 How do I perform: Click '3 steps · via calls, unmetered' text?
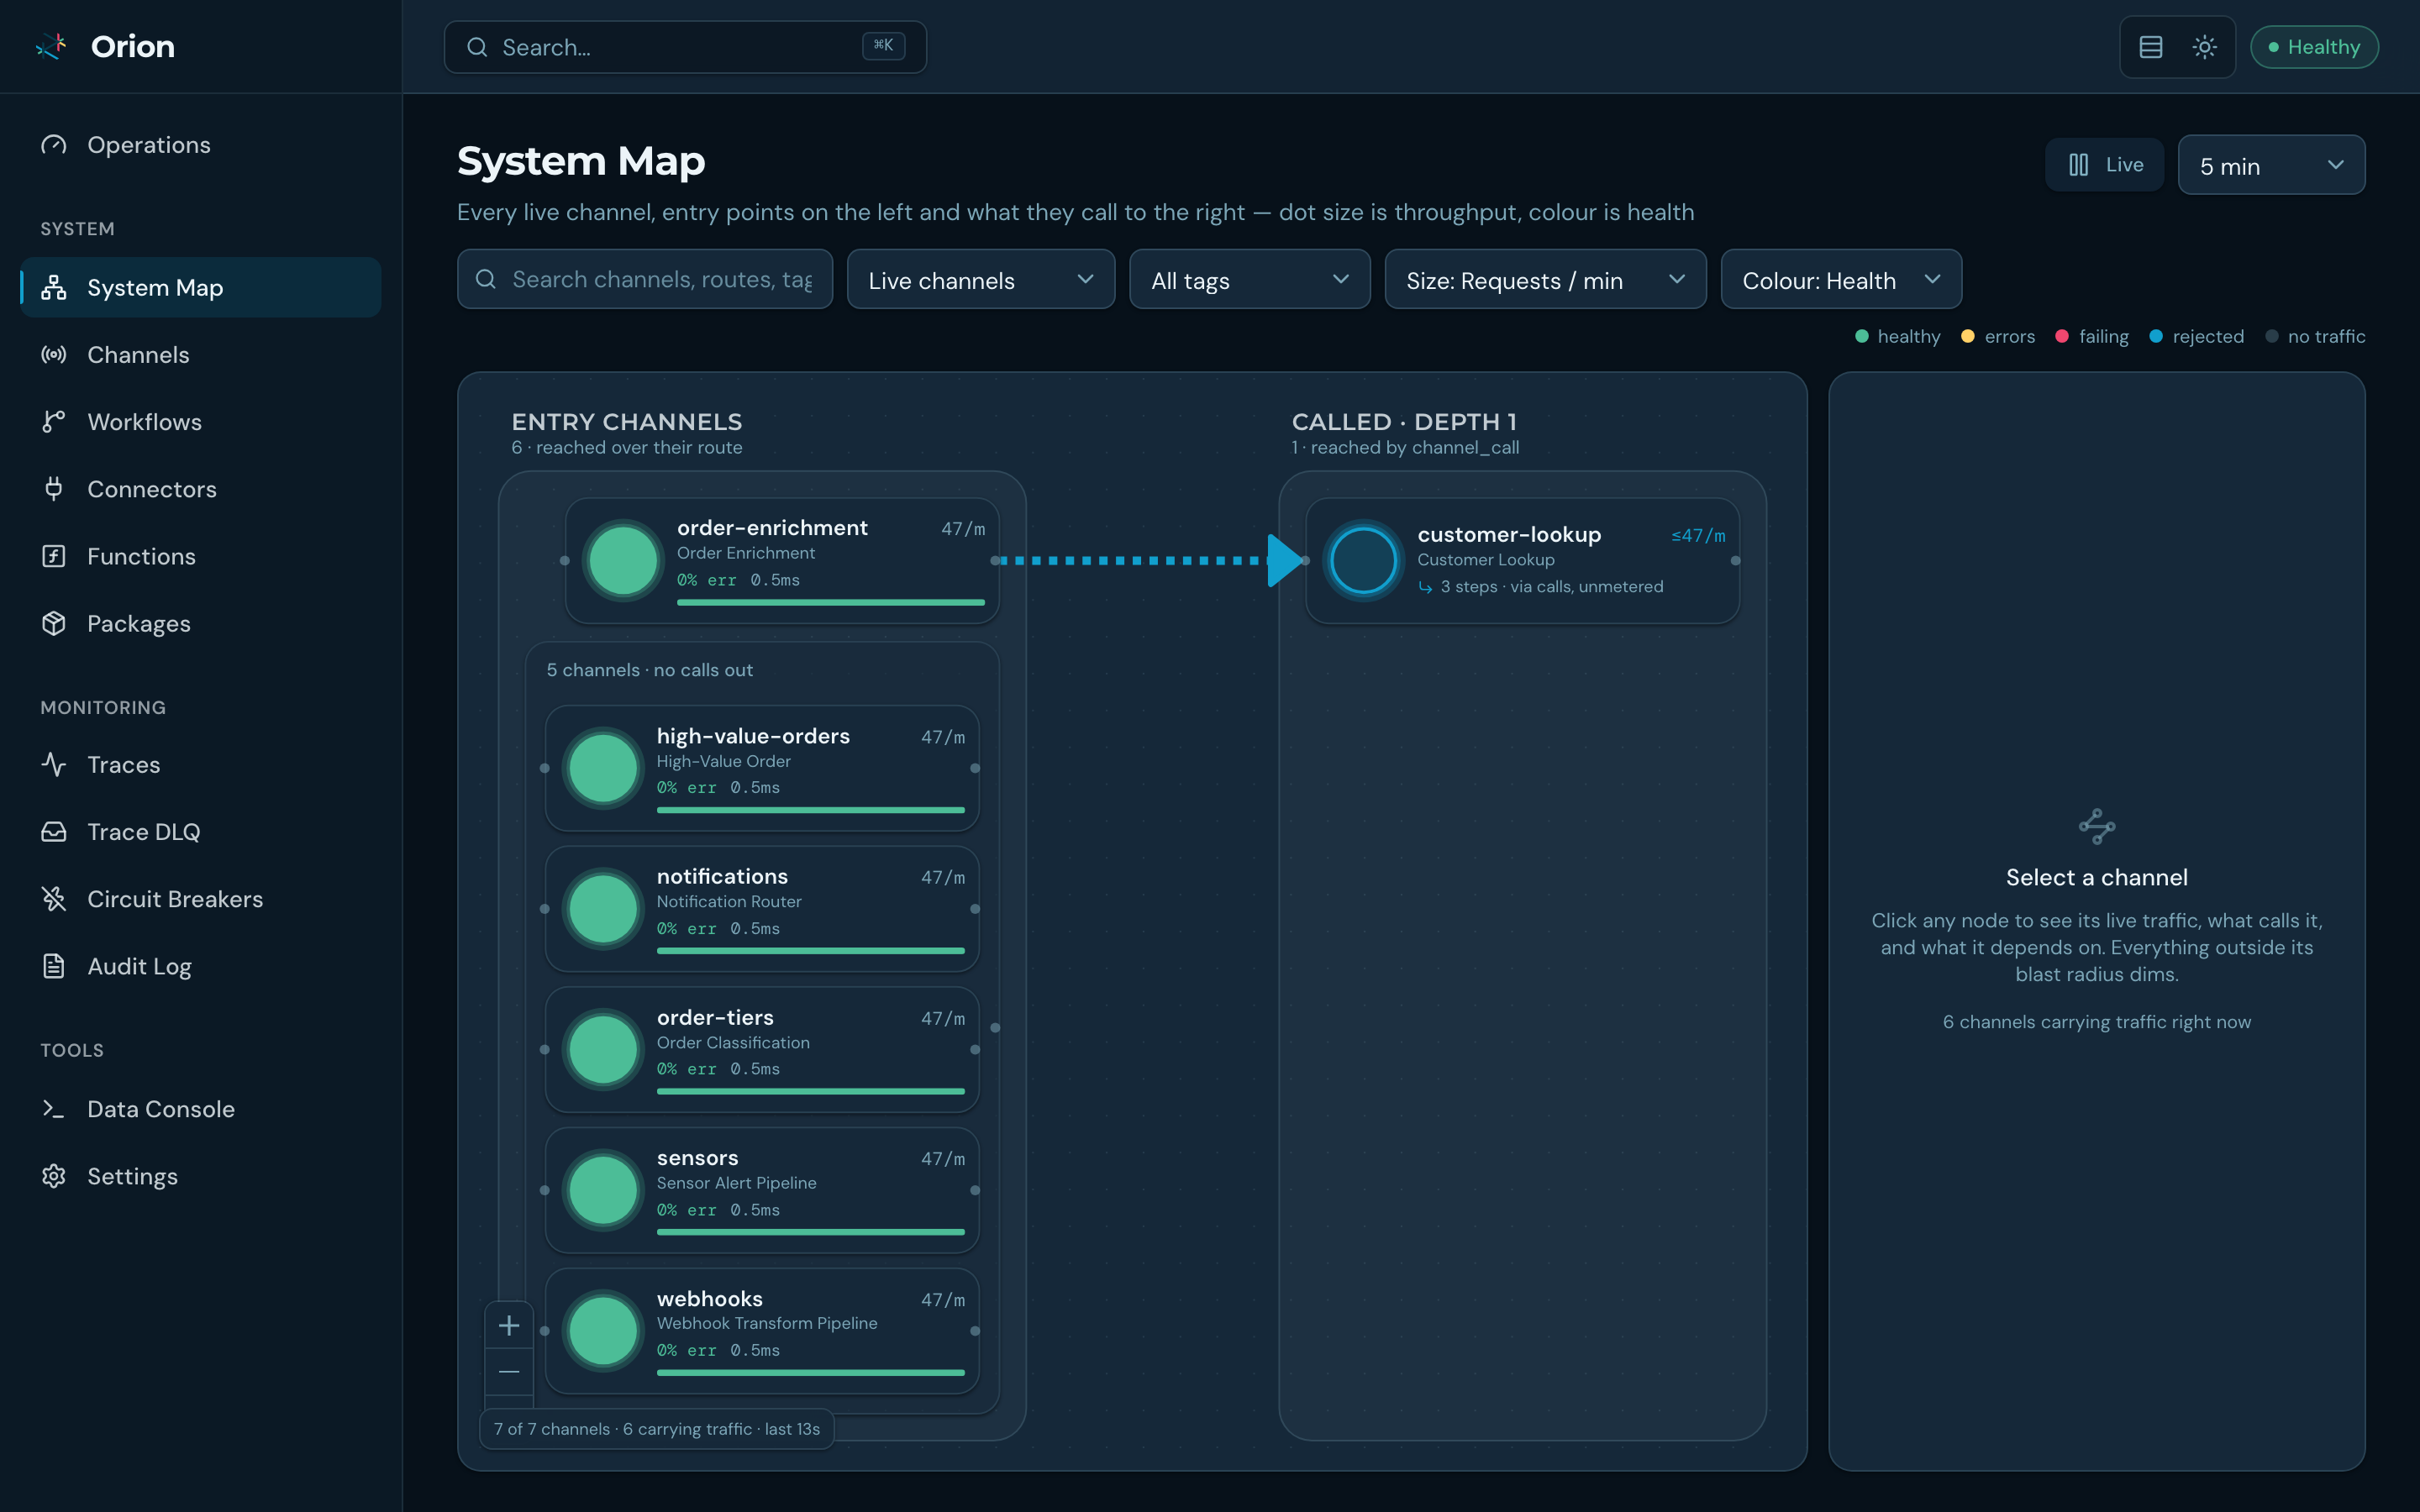1552,587
